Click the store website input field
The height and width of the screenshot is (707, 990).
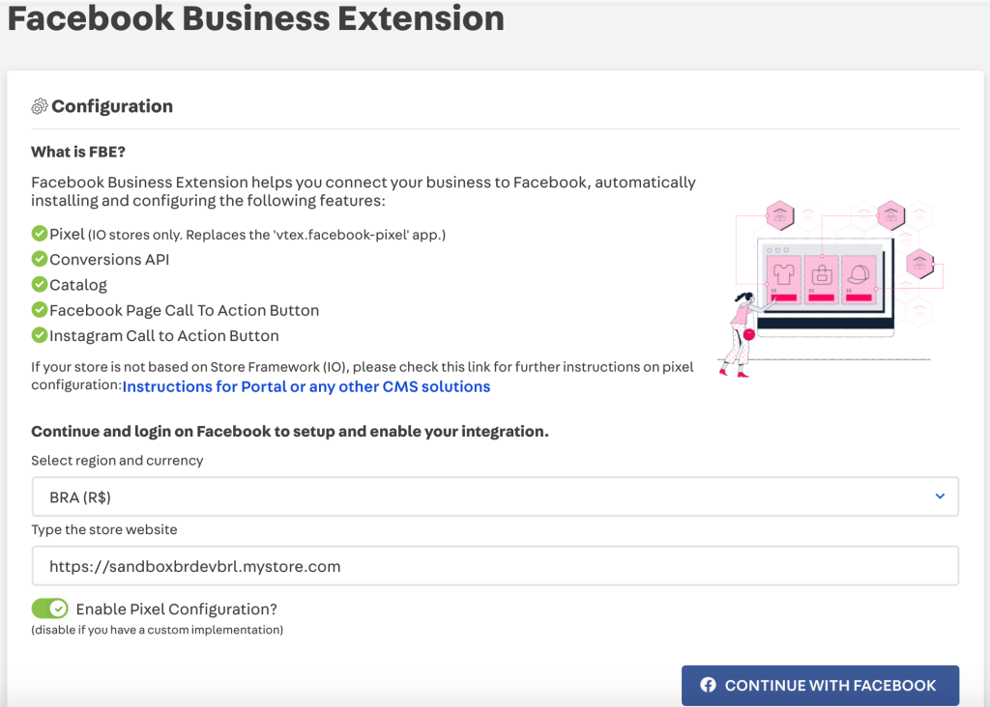pyautogui.click(x=495, y=566)
